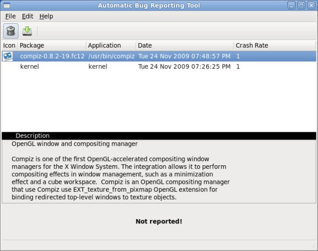Sort by the Date column header
The width and height of the screenshot is (318, 251).
pyautogui.click(x=185, y=46)
